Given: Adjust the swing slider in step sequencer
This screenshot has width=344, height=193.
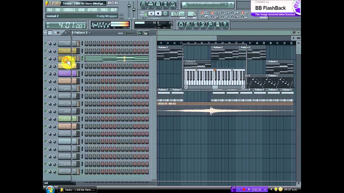Looking at the screenshot, I should (x=129, y=33).
